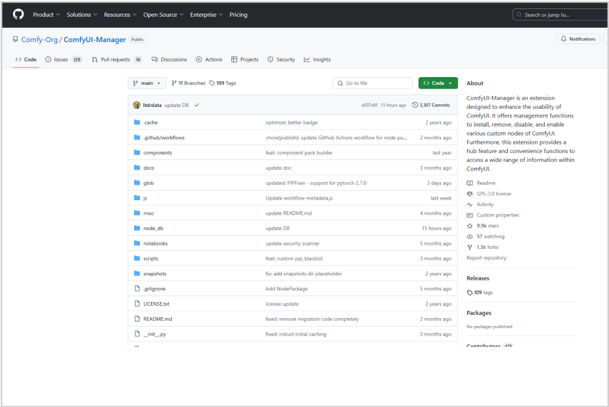This screenshot has height=407, width=609.
Task: View the 9.9k stars link
Action: 487,226
